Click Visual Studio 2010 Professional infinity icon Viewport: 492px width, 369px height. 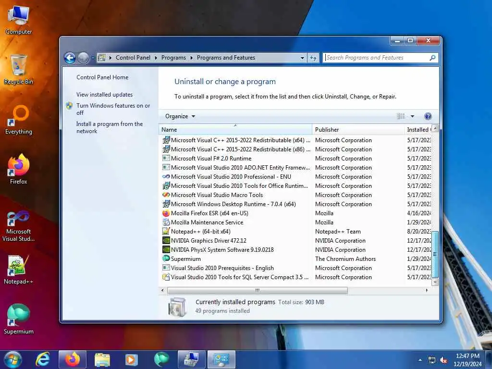pyautogui.click(x=166, y=177)
